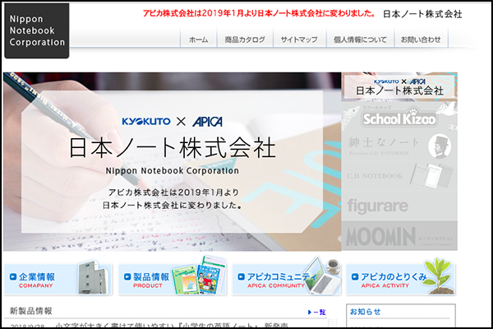Open the サイトマップ menu item
The image size is (493, 329).
[x=299, y=39]
